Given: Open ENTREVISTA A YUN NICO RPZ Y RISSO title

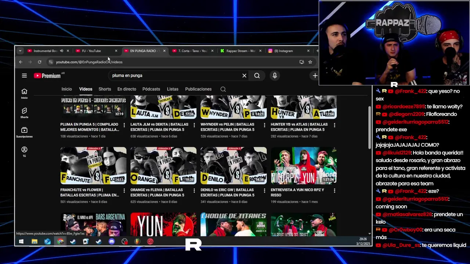Looking at the screenshot, I should [x=297, y=192].
